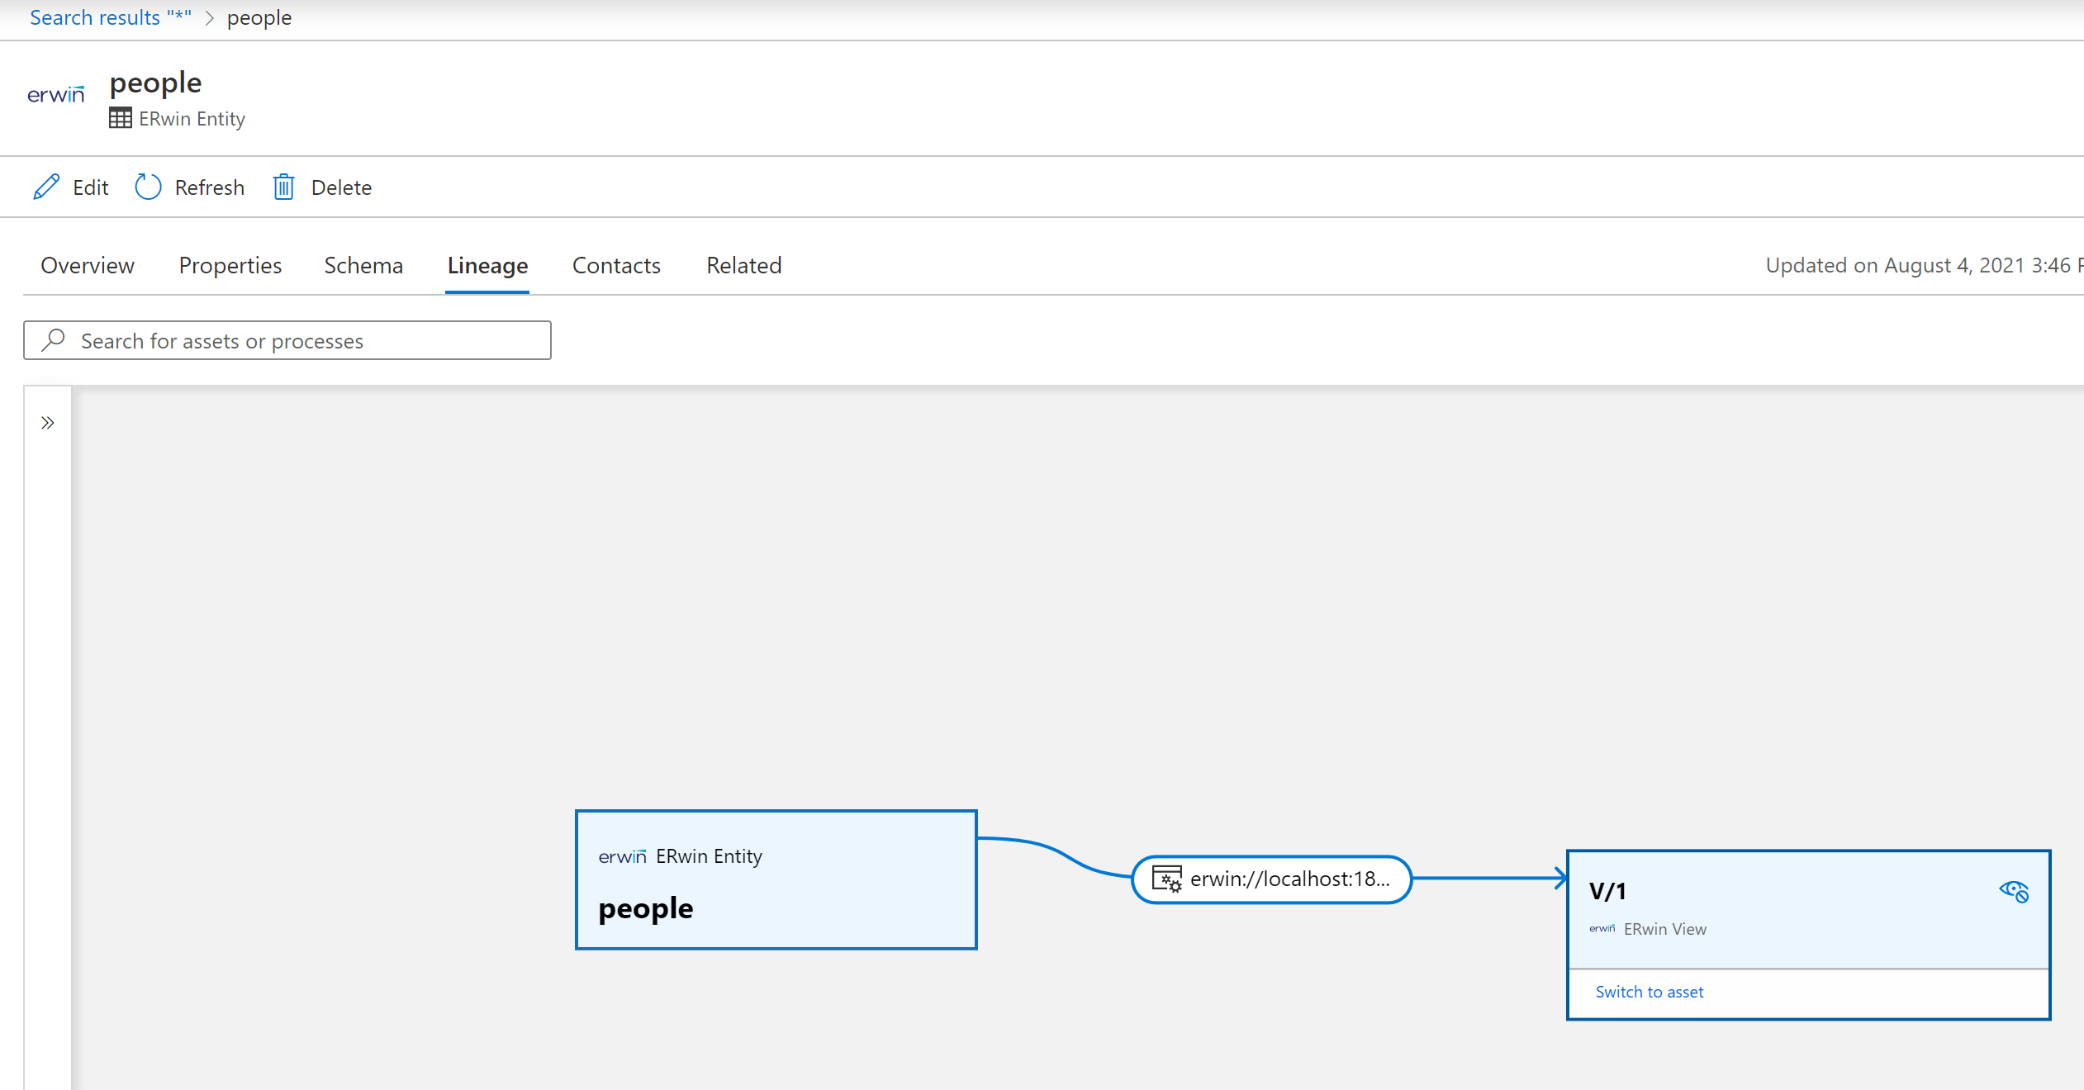Image resolution: width=2084 pixels, height=1090 pixels.
Task: Click the Delete trash bin icon
Action: point(282,186)
